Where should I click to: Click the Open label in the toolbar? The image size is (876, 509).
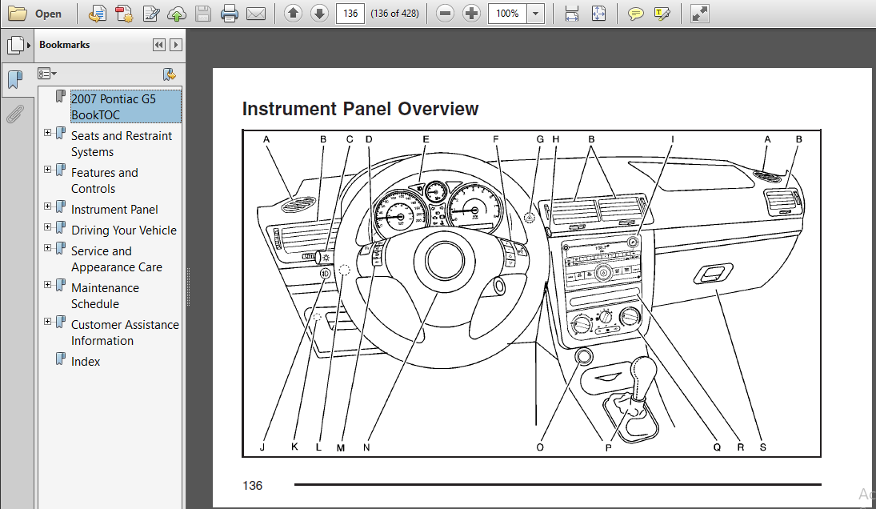click(48, 14)
